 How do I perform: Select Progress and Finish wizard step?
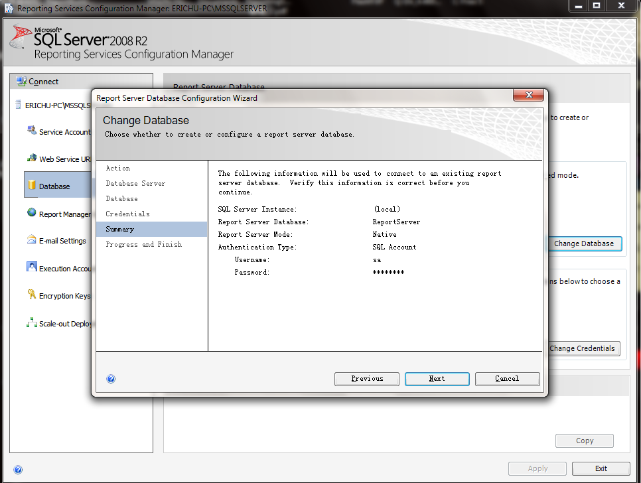(x=144, y=244)
